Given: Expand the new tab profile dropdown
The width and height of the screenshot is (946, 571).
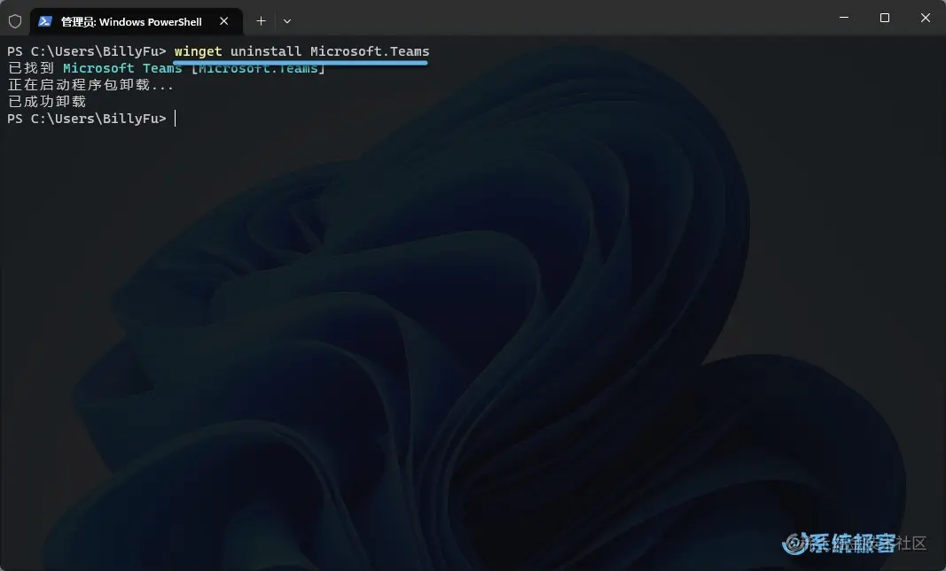Looking at the screenshot, I should click(x=287, y=21).
